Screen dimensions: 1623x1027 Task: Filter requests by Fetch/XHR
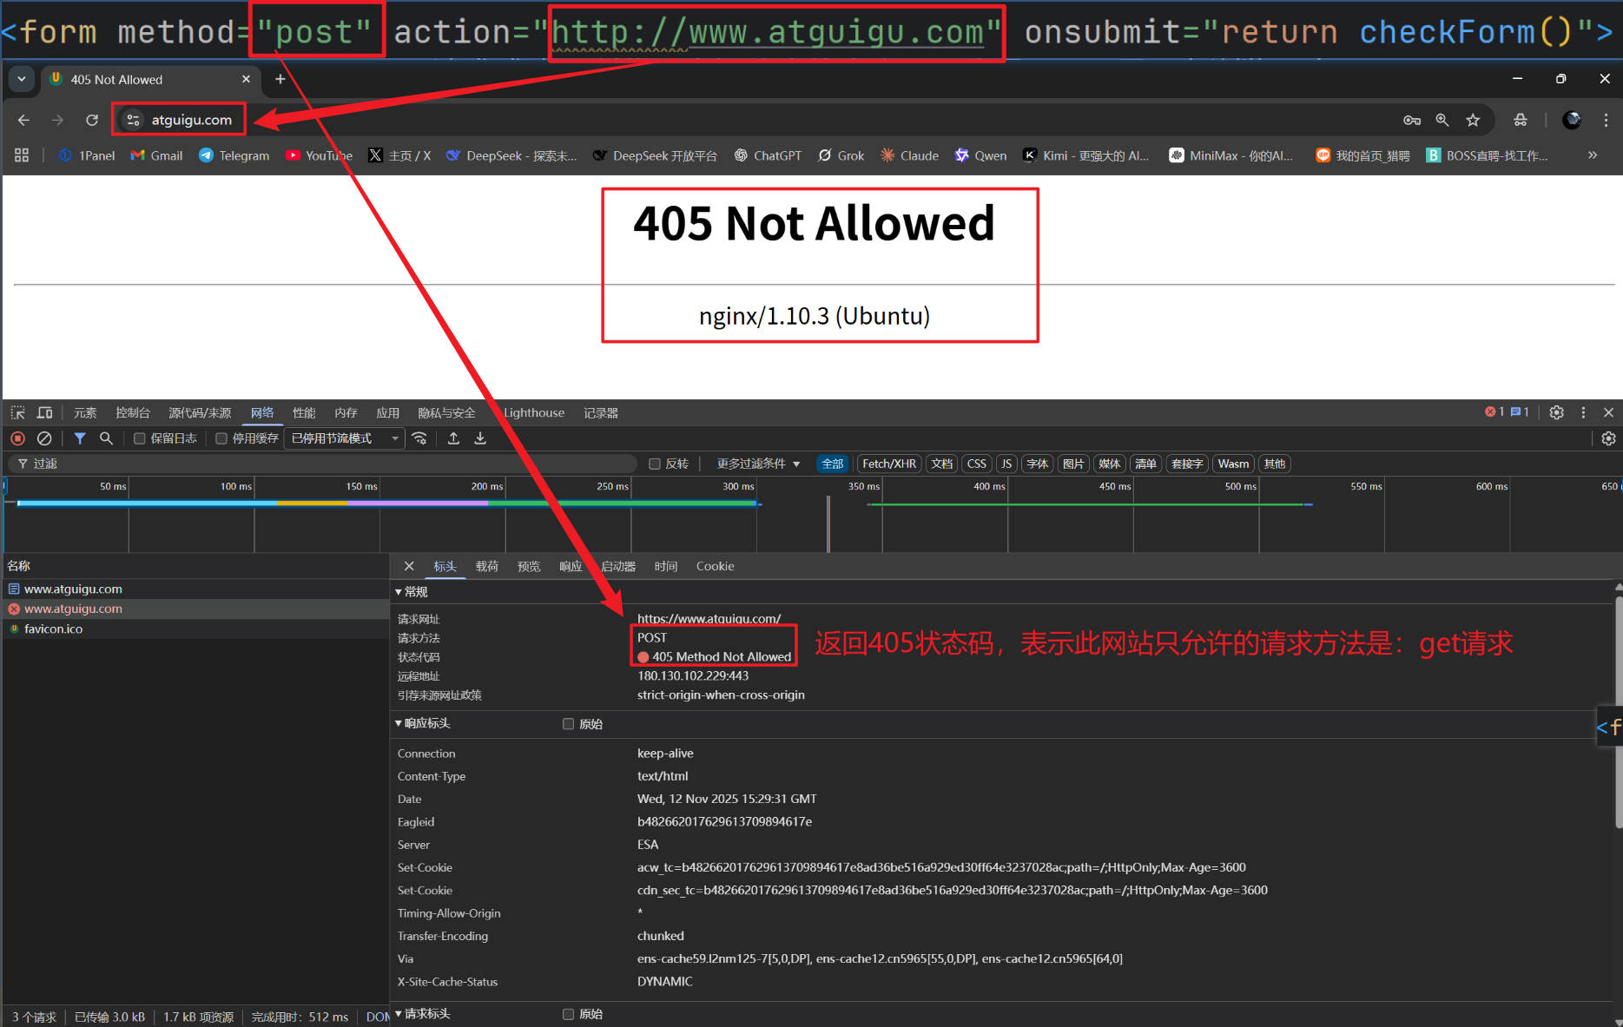[888, 464]
